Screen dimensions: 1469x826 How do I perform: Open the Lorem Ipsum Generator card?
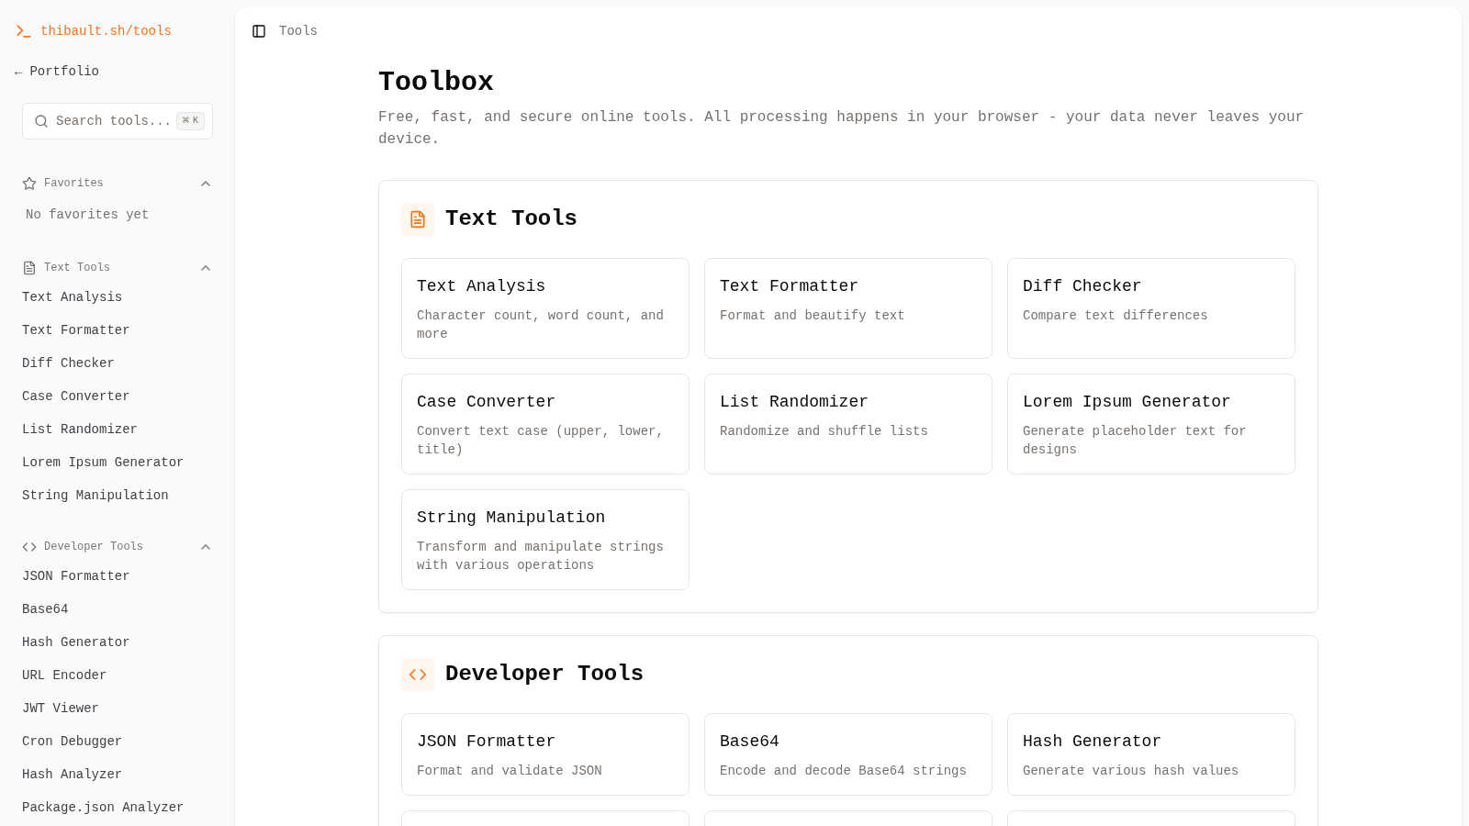coord(1151,424)
